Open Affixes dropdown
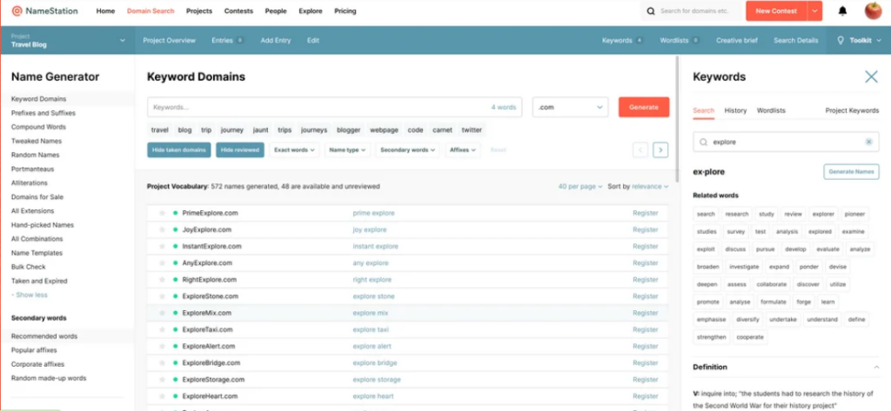The width and height of the screenshot is (891, 411). [463, 149]
